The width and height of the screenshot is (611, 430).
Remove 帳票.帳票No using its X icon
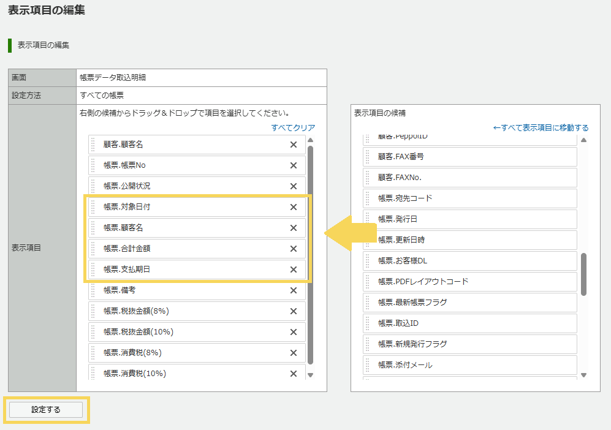click(293, 165)
